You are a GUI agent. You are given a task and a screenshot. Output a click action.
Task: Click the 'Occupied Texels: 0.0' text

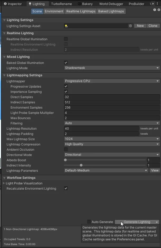point(17,239)
